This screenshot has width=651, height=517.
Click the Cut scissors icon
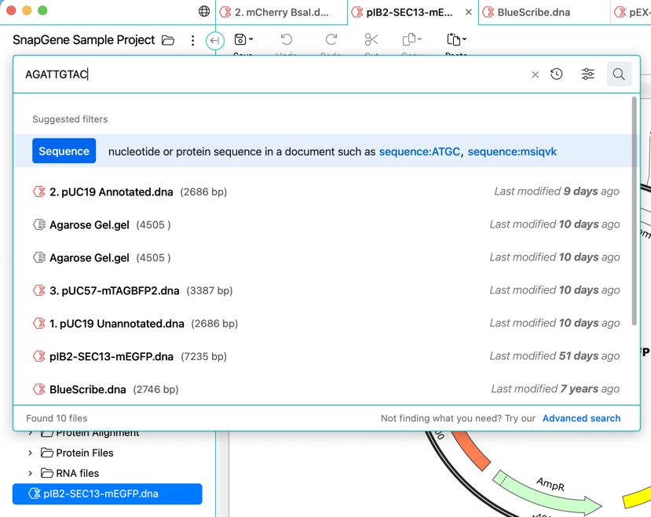[x=371, y=39]
